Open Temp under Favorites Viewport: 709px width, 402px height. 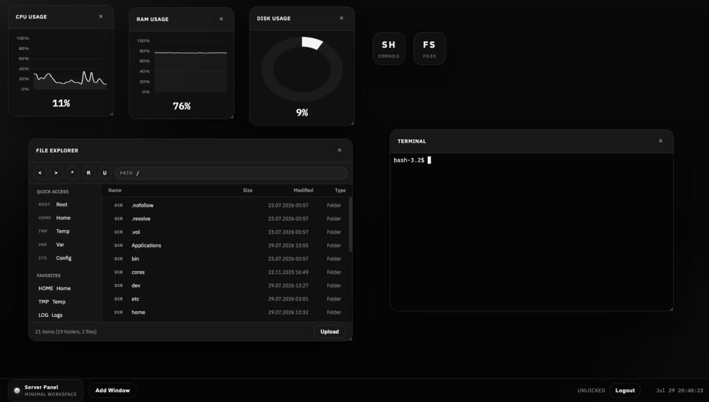tap(66, 302)
